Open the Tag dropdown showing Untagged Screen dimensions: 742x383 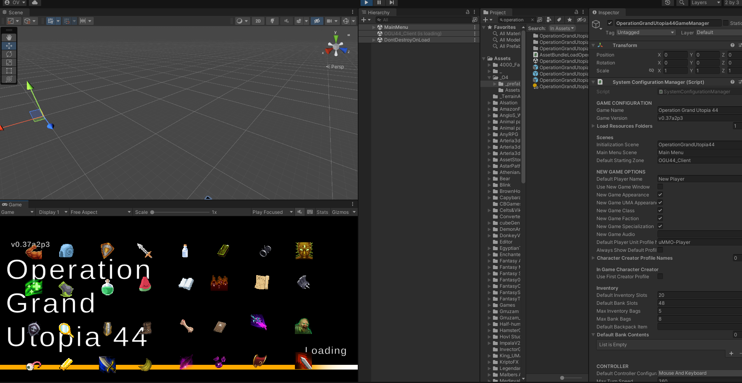[646, 32]
